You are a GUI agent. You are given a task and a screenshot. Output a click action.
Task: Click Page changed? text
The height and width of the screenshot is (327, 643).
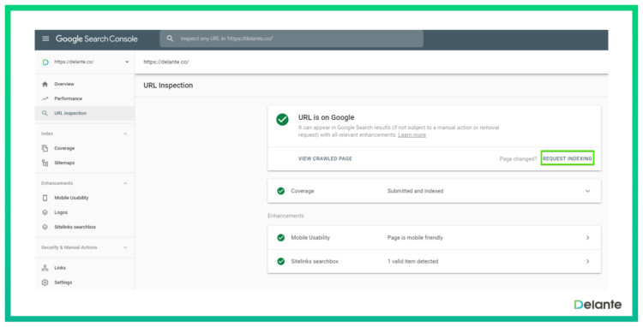point(518,159)
